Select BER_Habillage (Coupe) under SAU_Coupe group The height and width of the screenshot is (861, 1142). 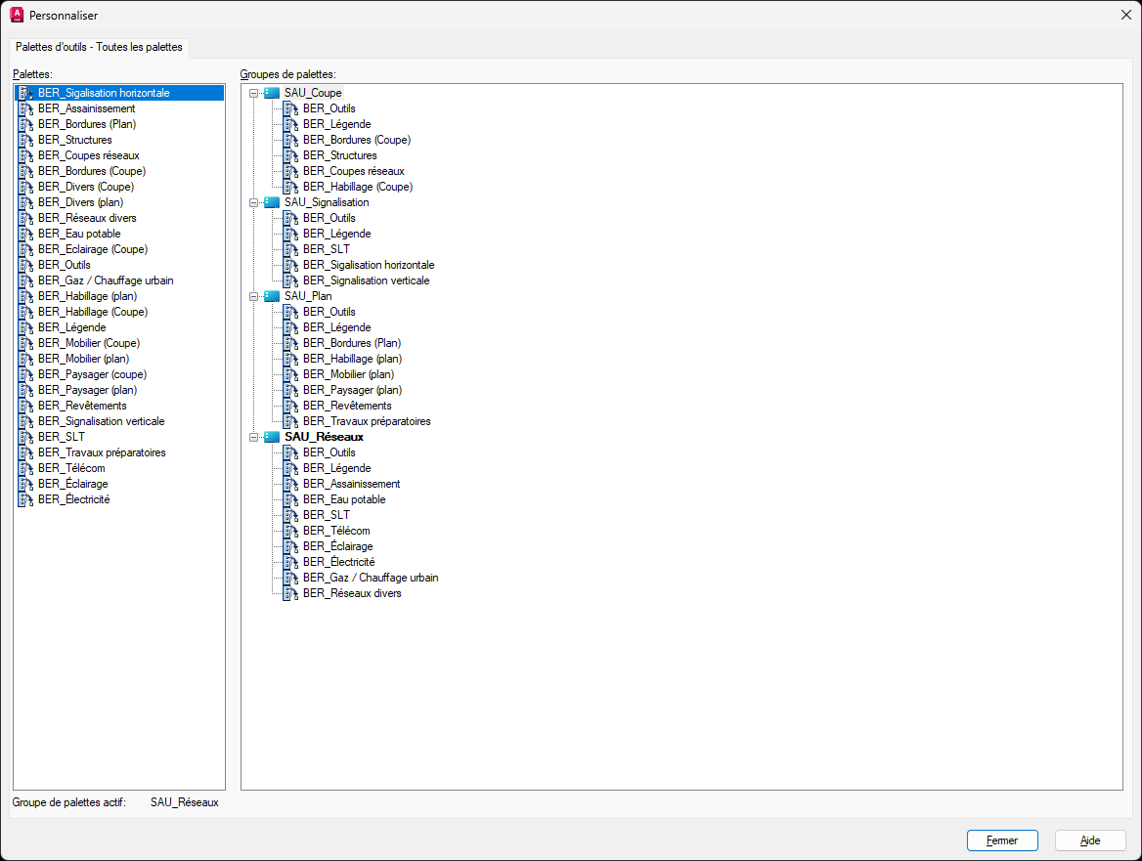[358, 187]
